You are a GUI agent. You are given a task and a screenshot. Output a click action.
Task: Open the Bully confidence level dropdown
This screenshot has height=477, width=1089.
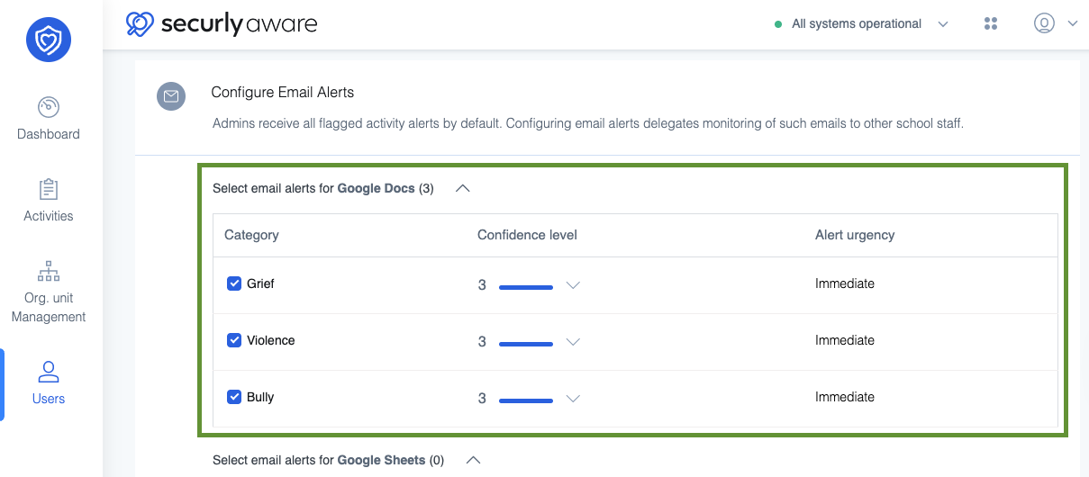[x=573, y=400]
